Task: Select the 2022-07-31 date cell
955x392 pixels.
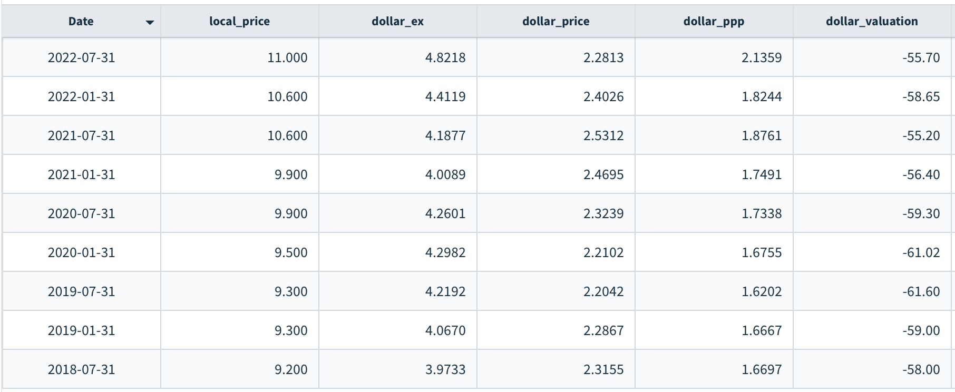Action: (x=81, y=57)
